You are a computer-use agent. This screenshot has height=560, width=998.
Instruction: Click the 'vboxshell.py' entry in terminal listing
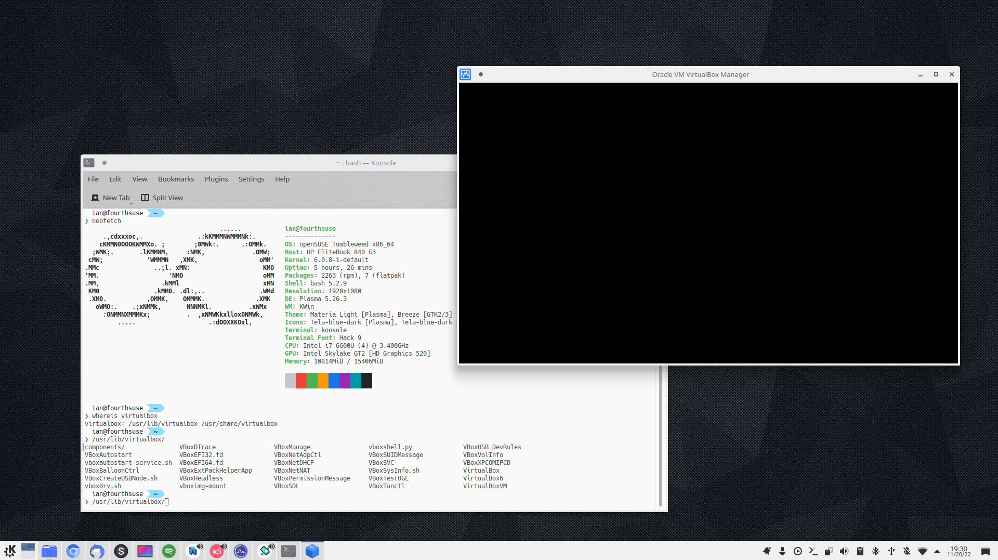(390, 447)
